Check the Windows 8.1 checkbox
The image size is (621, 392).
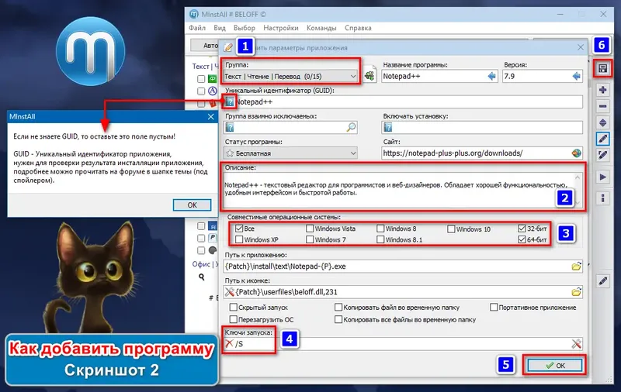pyautogui.click(x=380, y=239)
